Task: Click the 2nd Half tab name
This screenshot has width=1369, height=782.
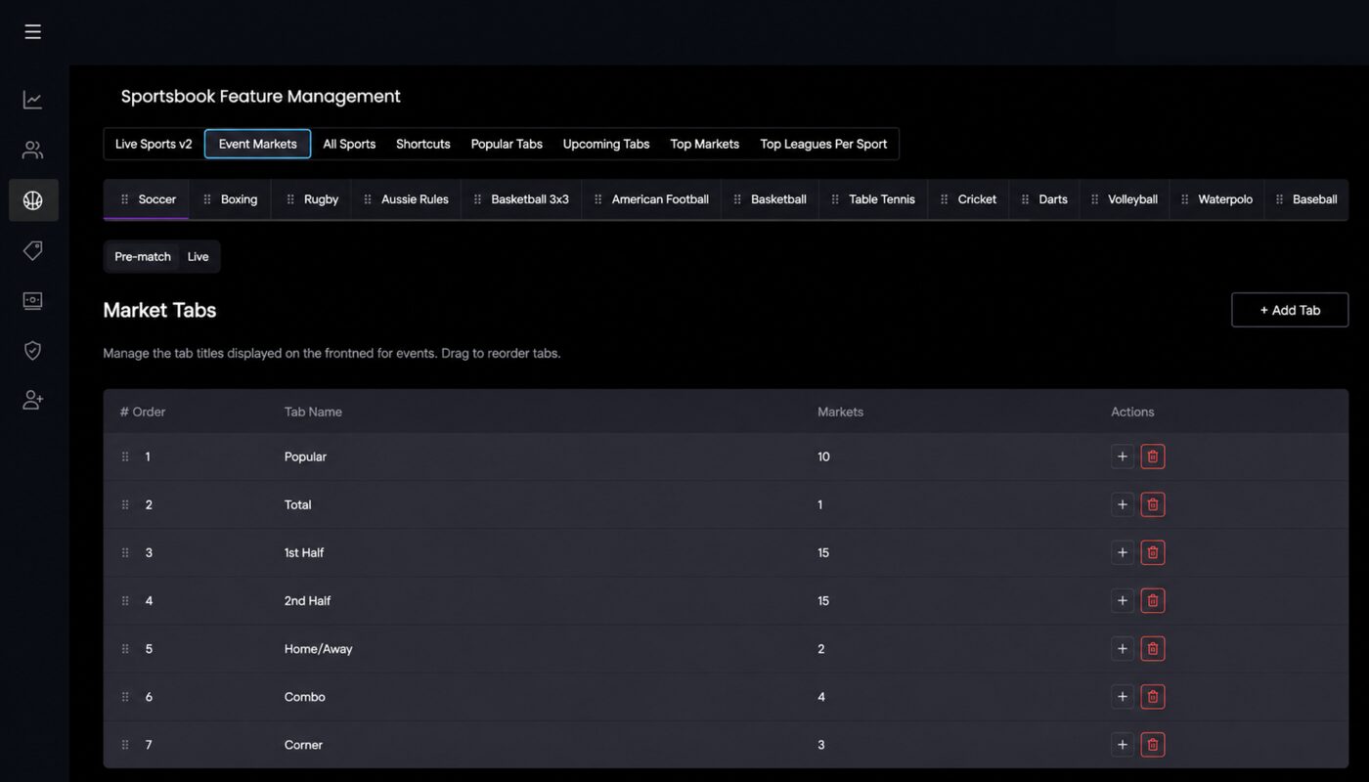Action: pos(307,600)
